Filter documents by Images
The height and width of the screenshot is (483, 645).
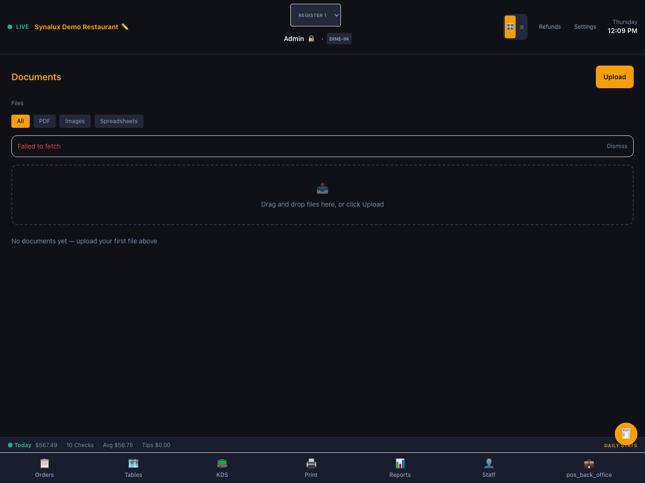[x=75, y=121]
